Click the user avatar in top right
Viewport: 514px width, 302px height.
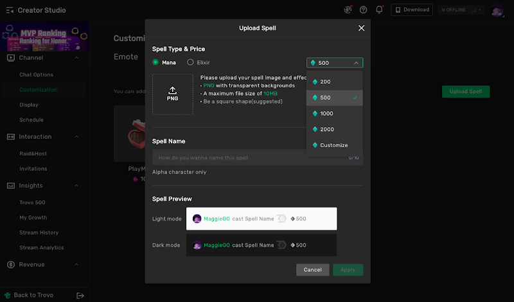pyautogui.click(x=497, y=10)
